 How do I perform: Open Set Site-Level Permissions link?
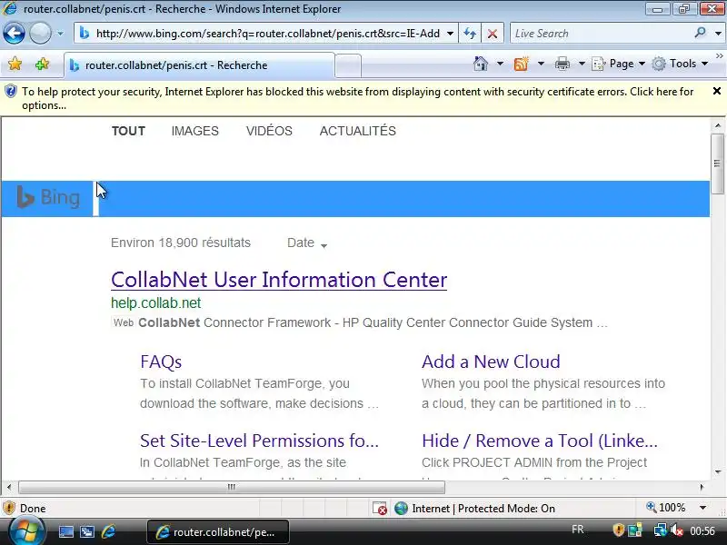tap(259, 441)
